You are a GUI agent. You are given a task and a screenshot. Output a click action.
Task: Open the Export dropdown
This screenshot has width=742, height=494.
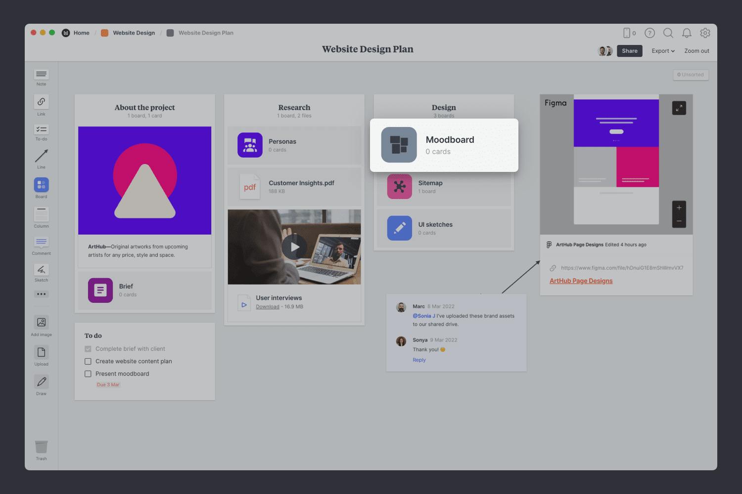coord(663,51)
